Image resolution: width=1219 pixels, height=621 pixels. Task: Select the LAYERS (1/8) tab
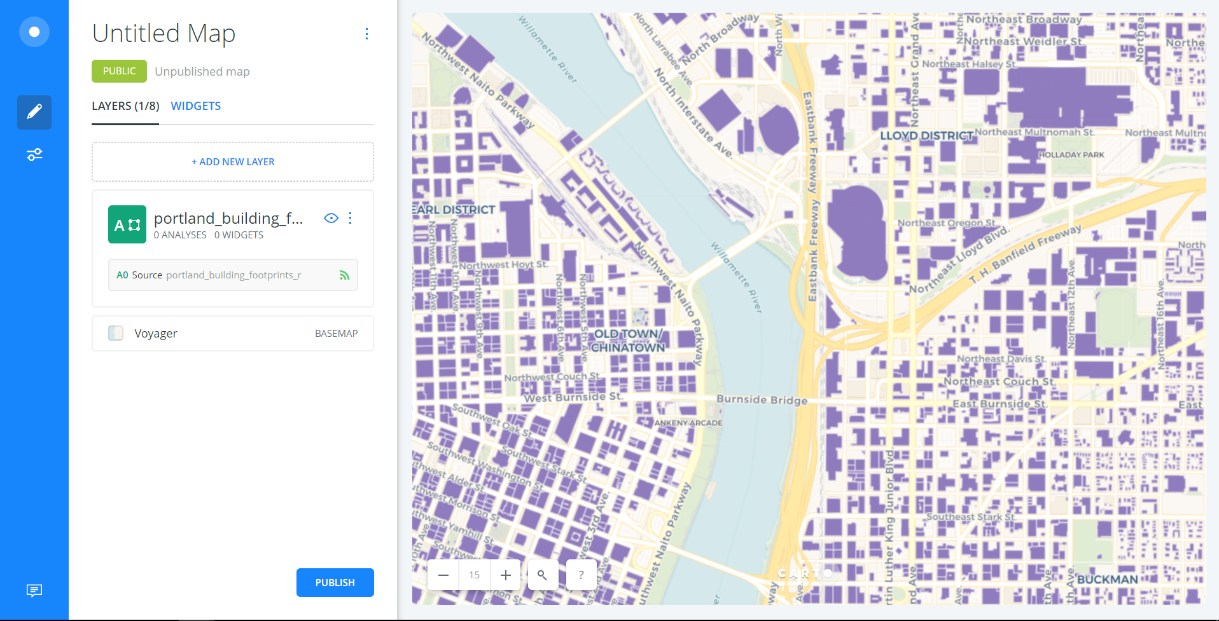(x=125, y=106)
